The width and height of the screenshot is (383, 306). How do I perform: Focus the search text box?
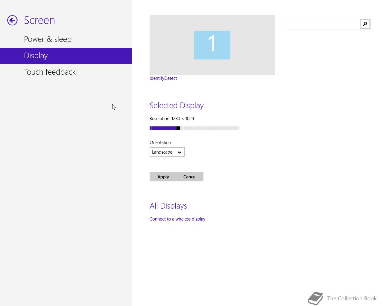(x=323, y=24)
